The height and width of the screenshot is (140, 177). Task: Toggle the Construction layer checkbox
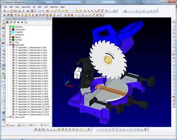click(x=10, y=29)
